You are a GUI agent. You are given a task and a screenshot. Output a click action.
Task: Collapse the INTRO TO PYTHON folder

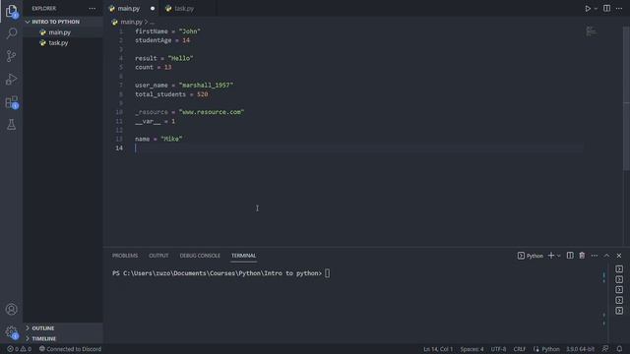(63, 22)
